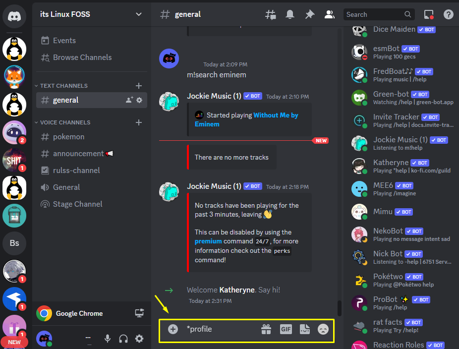The image size is (459, 349).
Task: Expand the its Linux FOSS server menu
Action: pos(91,14)
